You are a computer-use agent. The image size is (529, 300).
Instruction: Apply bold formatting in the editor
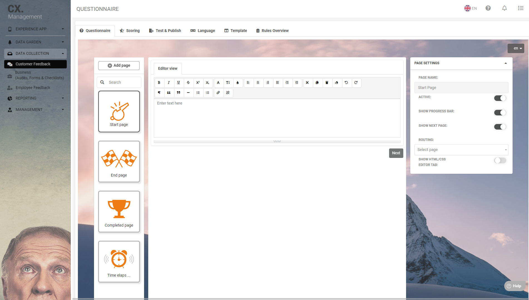(x=159, y=83)
